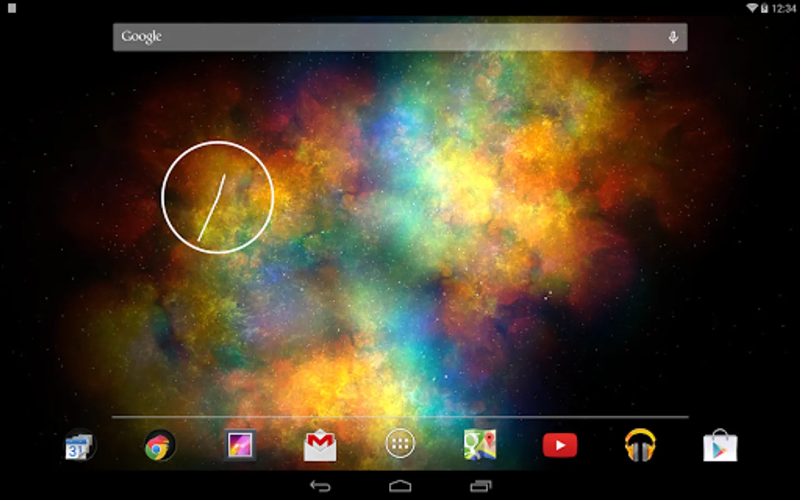Tap the back navigation button
Viewport: 800px width, 500px height.
(320, 487)
